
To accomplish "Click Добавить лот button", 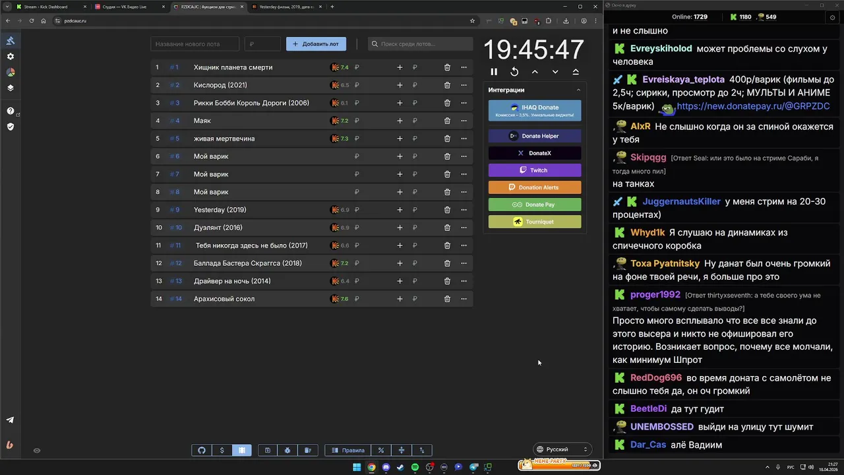I will point(316,44).
